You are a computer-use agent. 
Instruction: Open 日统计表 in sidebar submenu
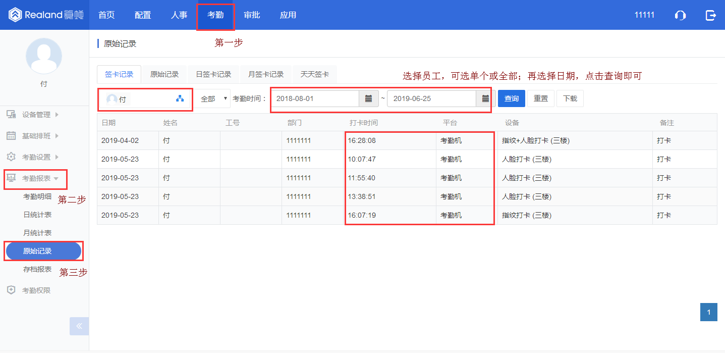(x=37, y=215)
